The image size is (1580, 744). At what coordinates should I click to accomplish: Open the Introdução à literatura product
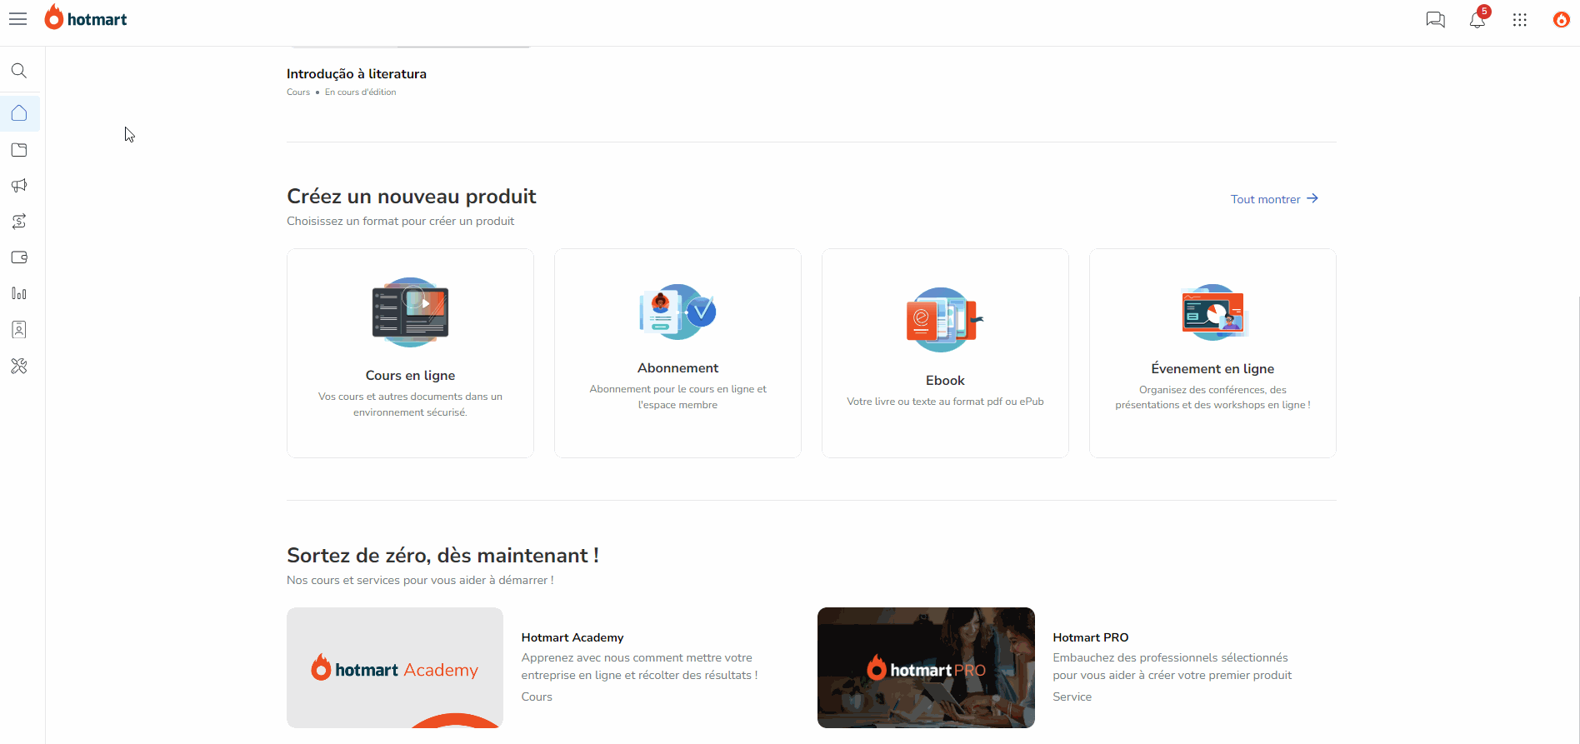(x=357, y=74)
